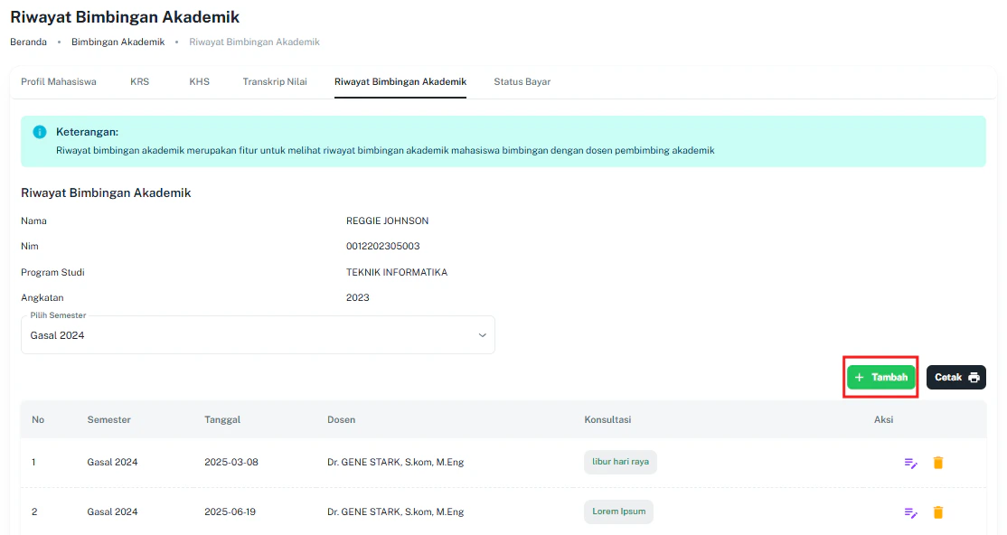
Task: Select Riwayat Bimbingan Akademik tab
Action: pyautogui.click(x=400, y=81)
